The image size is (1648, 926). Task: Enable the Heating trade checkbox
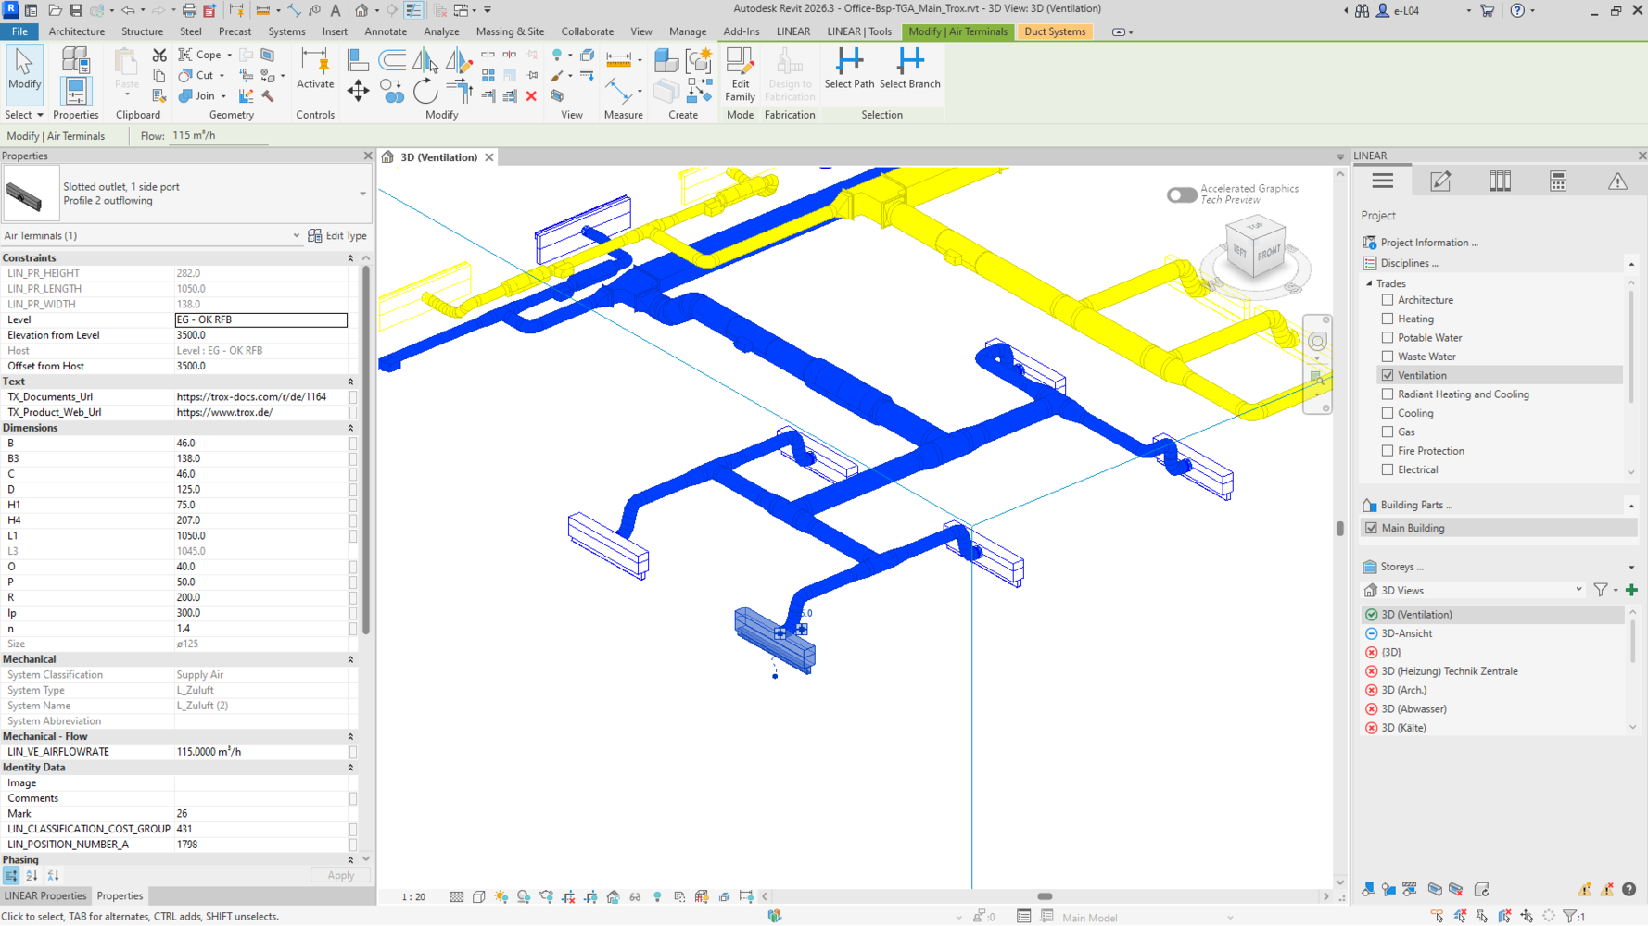coord(1388,319)
